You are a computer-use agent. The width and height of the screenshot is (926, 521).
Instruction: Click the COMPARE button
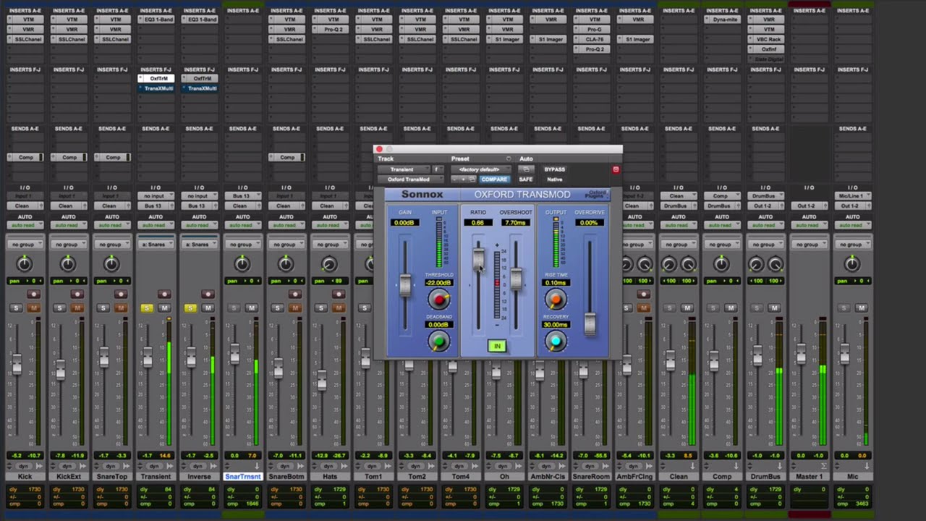(494, 179)
